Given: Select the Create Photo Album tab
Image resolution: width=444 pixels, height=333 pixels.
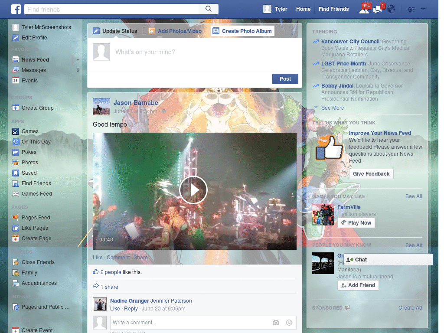Looking at the screenshot, I should pos(242,31).
